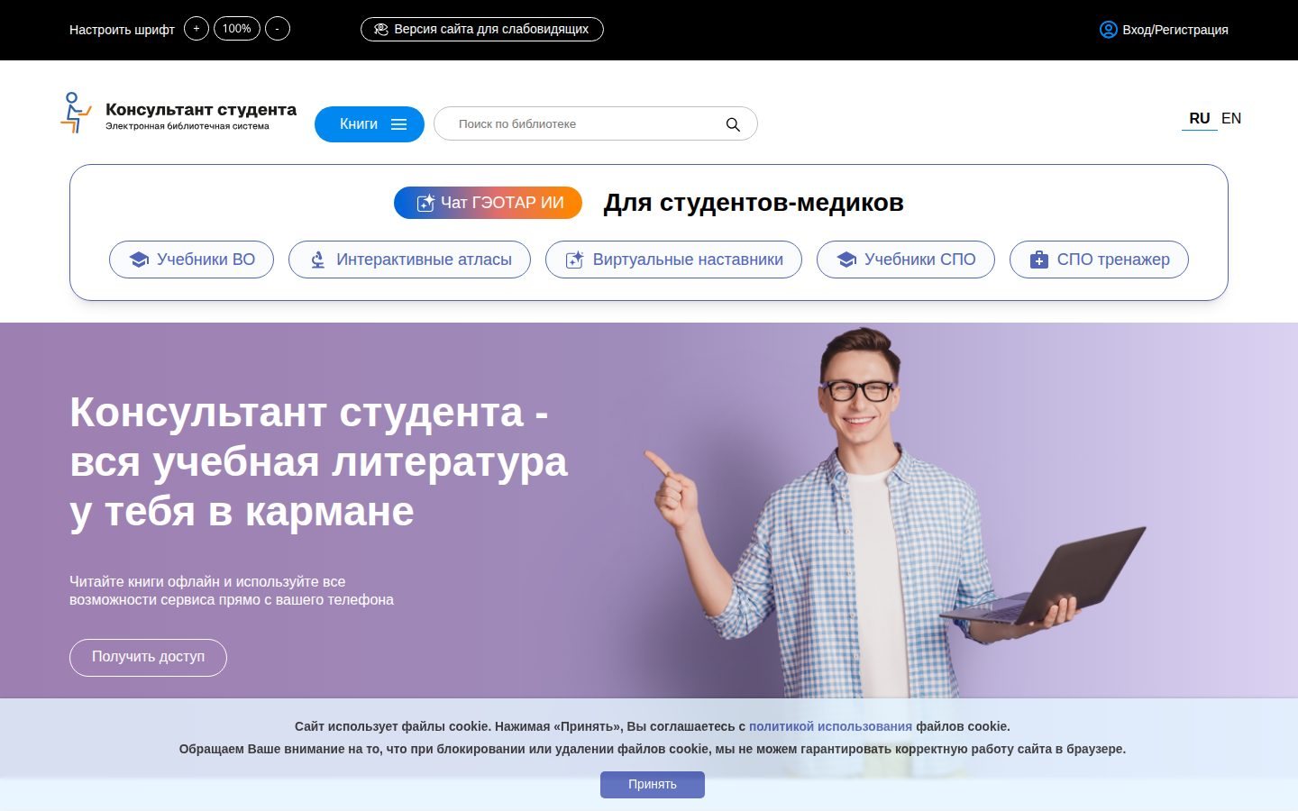Screen dimensions: 1298x811
Task: Click the Читайте книги офлайн banner text
Action: coord(232,590)
